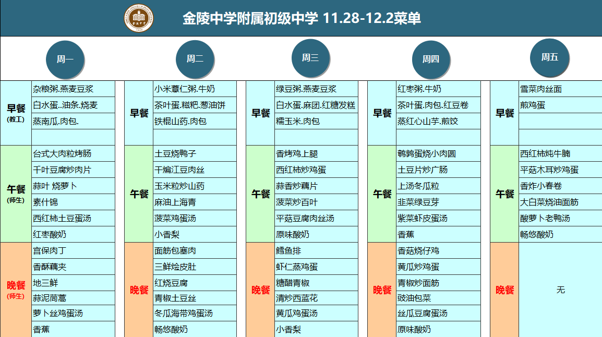
Task: Select the 周二 circle day marker
Action: pyautogui.click(x=195, y=59)
